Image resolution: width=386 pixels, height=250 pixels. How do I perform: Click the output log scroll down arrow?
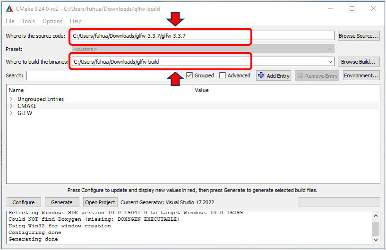(x=376, y=240)
